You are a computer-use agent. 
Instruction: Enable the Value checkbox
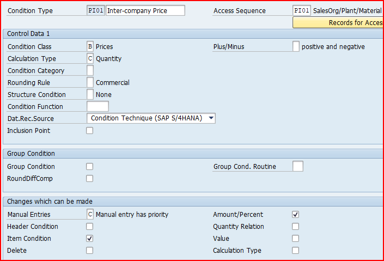coord(295,239)
